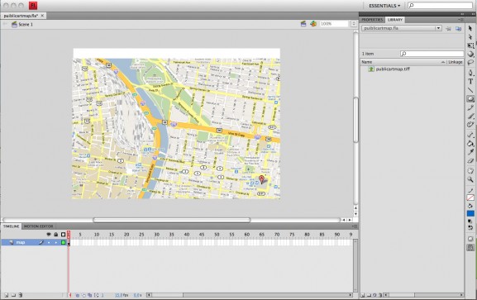Image resolution: width=477 pixels, height=300 pixels.
Task: Collapse the right panel dock to icons
Action: pos(462,14)
